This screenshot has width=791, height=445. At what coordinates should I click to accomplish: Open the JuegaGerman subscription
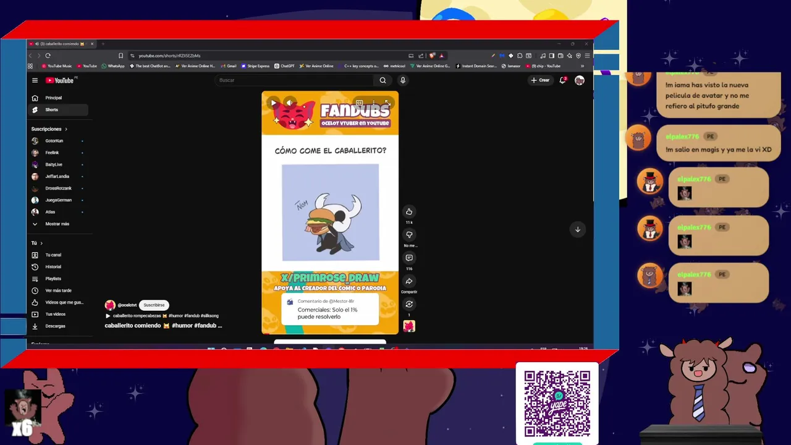click(58, 200)
